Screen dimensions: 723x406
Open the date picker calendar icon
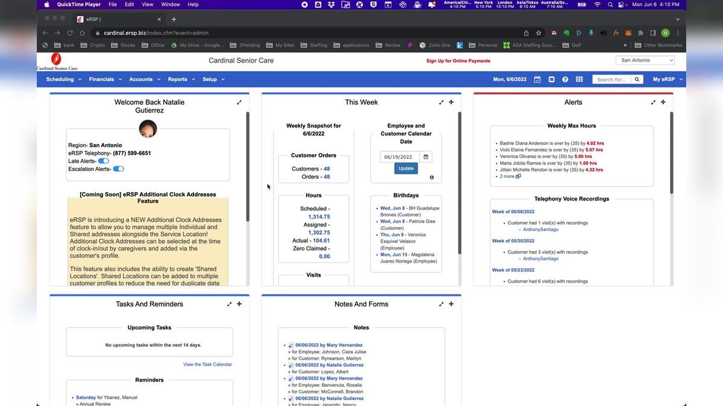(425, 157)
